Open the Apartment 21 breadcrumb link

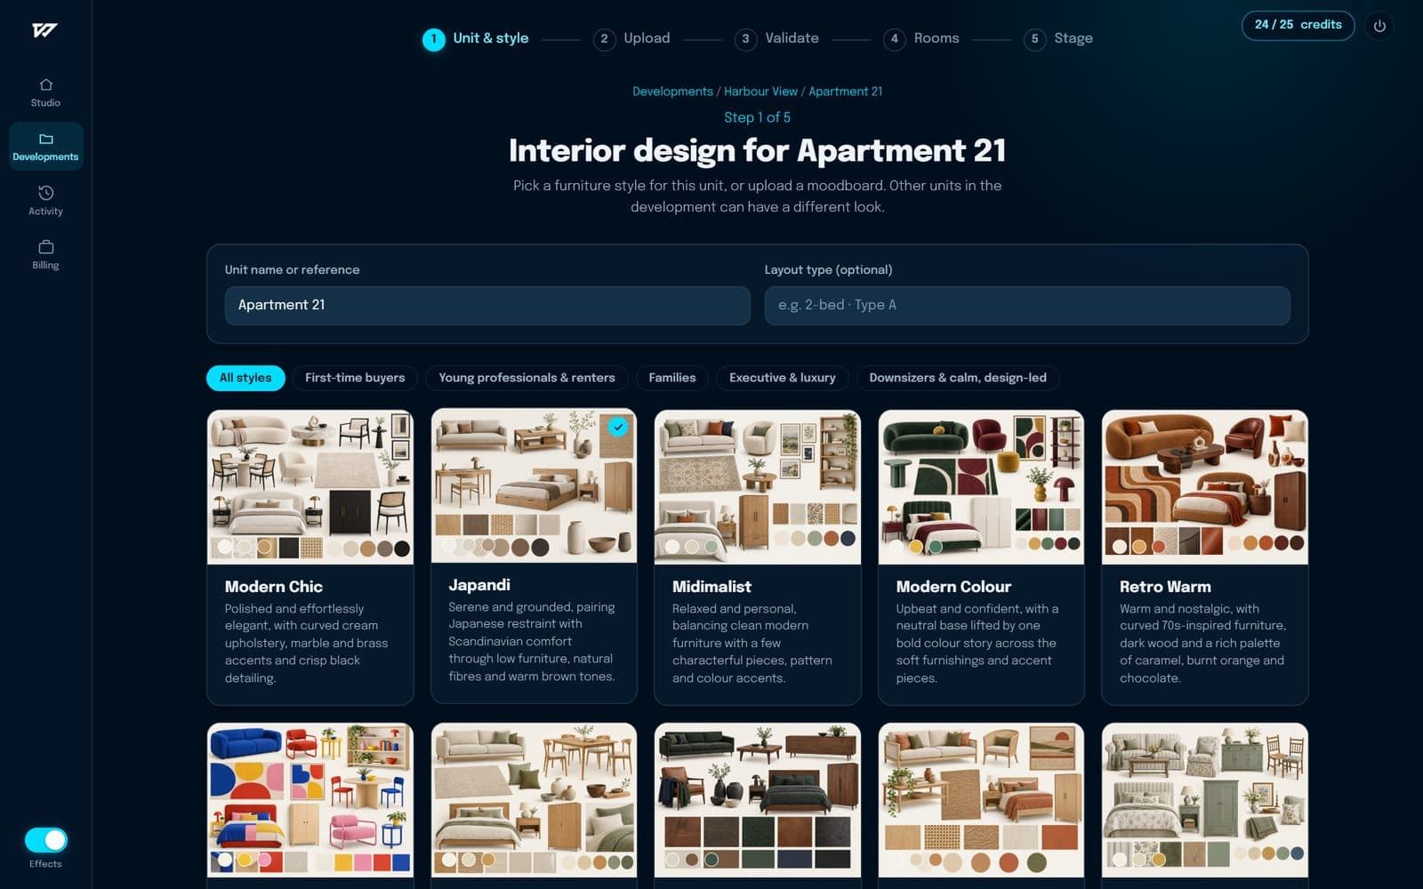coord(845,92)
